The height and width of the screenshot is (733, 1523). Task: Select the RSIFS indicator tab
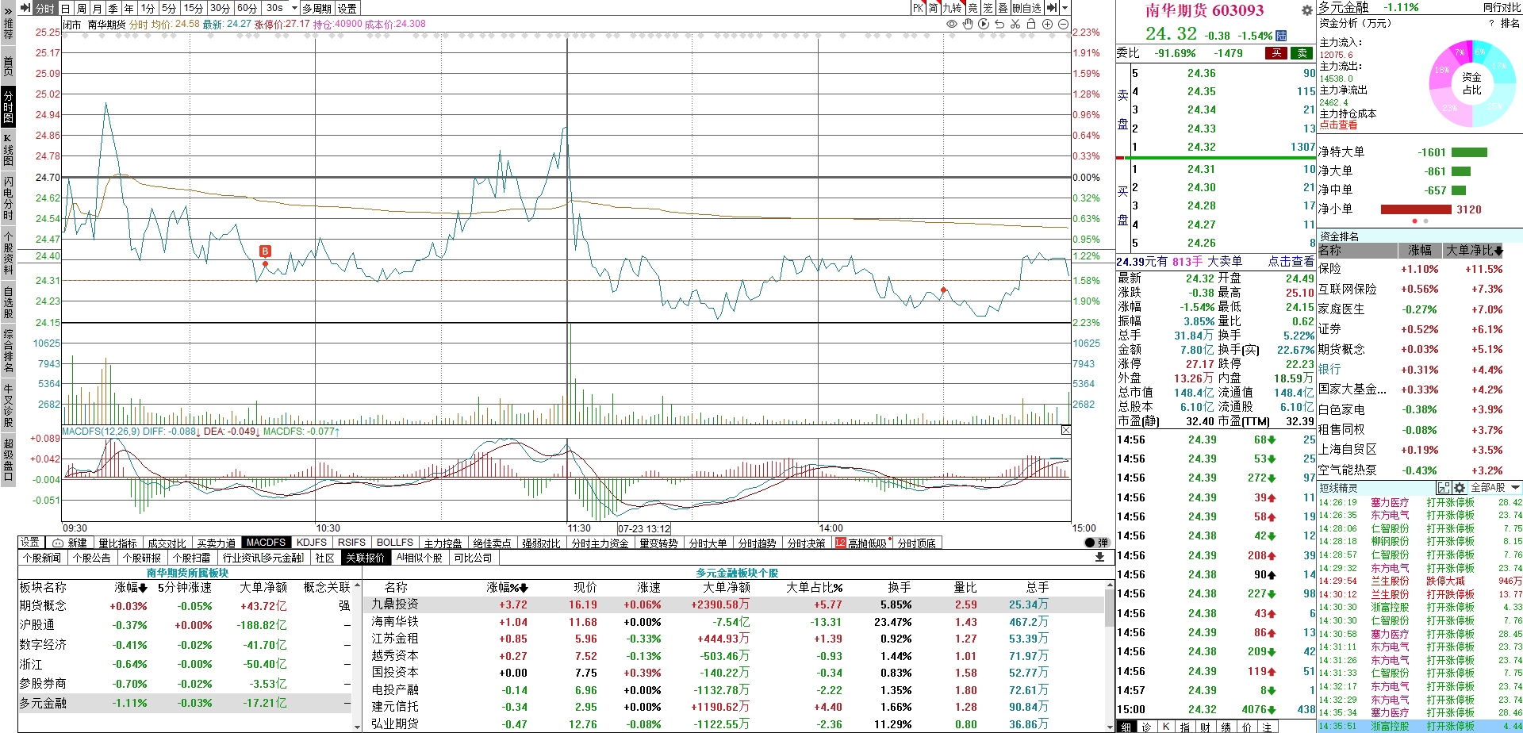[x=351, y=543]
